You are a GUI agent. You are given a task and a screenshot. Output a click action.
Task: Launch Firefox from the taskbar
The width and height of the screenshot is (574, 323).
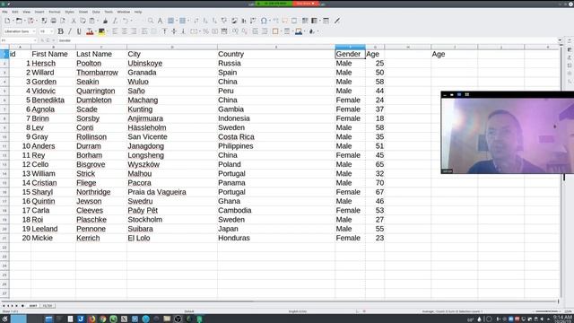[x=91, y=319]
